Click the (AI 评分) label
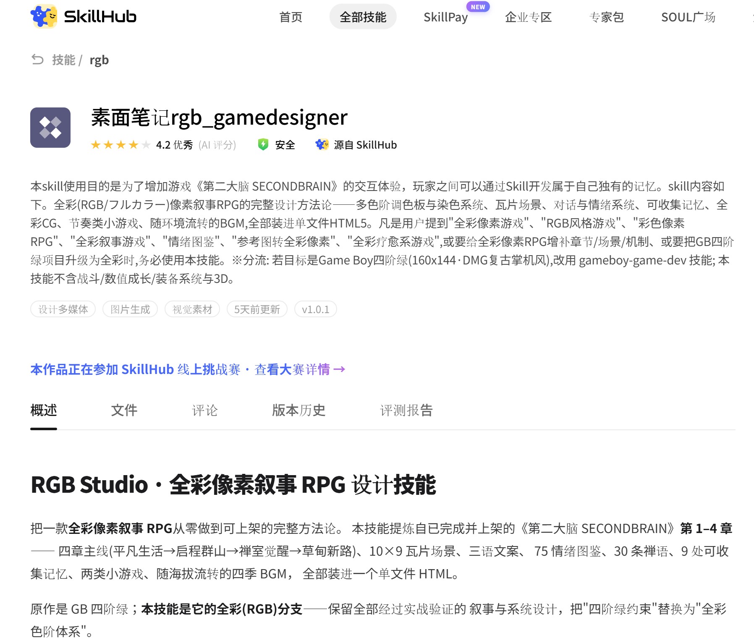Viewport: 754px width, 643px height. tap(217, 145)
